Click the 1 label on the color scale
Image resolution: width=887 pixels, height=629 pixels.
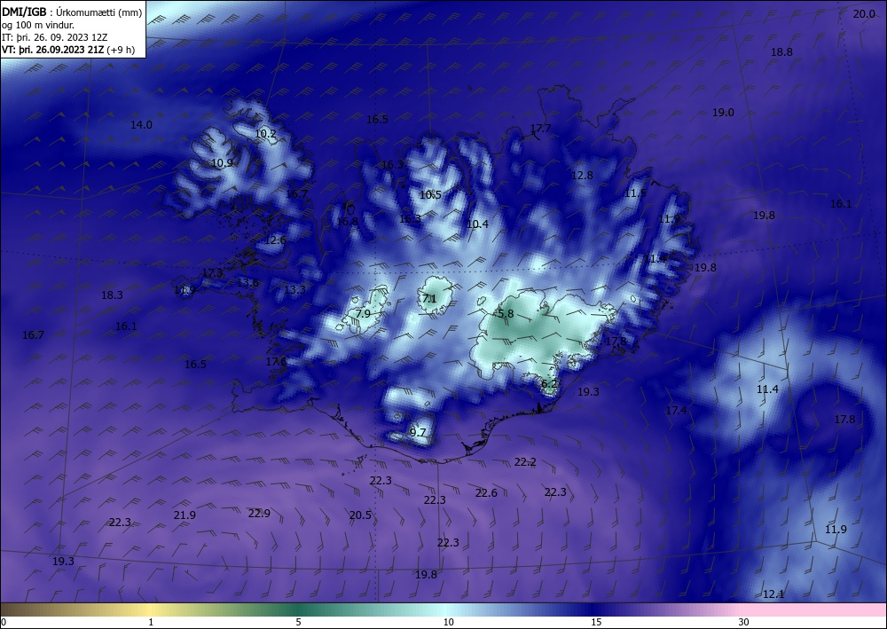[151, 623]
